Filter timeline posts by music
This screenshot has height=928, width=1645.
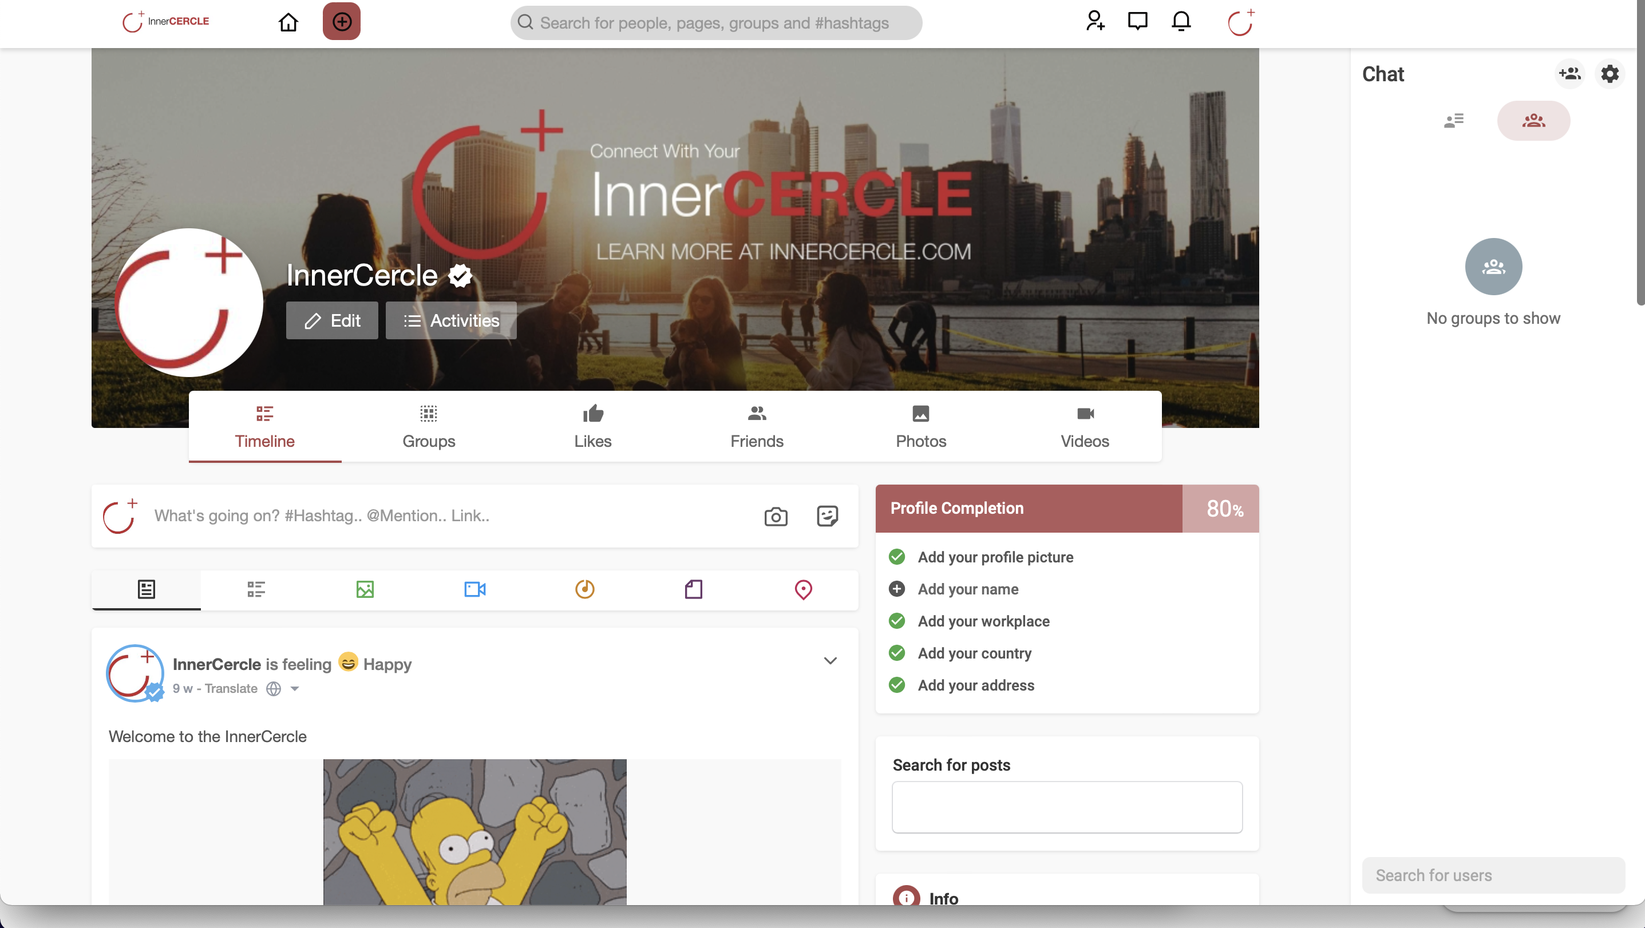(x=584, y=589)
